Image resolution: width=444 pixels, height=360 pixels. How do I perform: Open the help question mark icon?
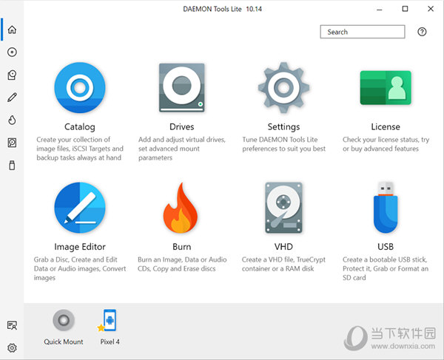pos(422,32)
